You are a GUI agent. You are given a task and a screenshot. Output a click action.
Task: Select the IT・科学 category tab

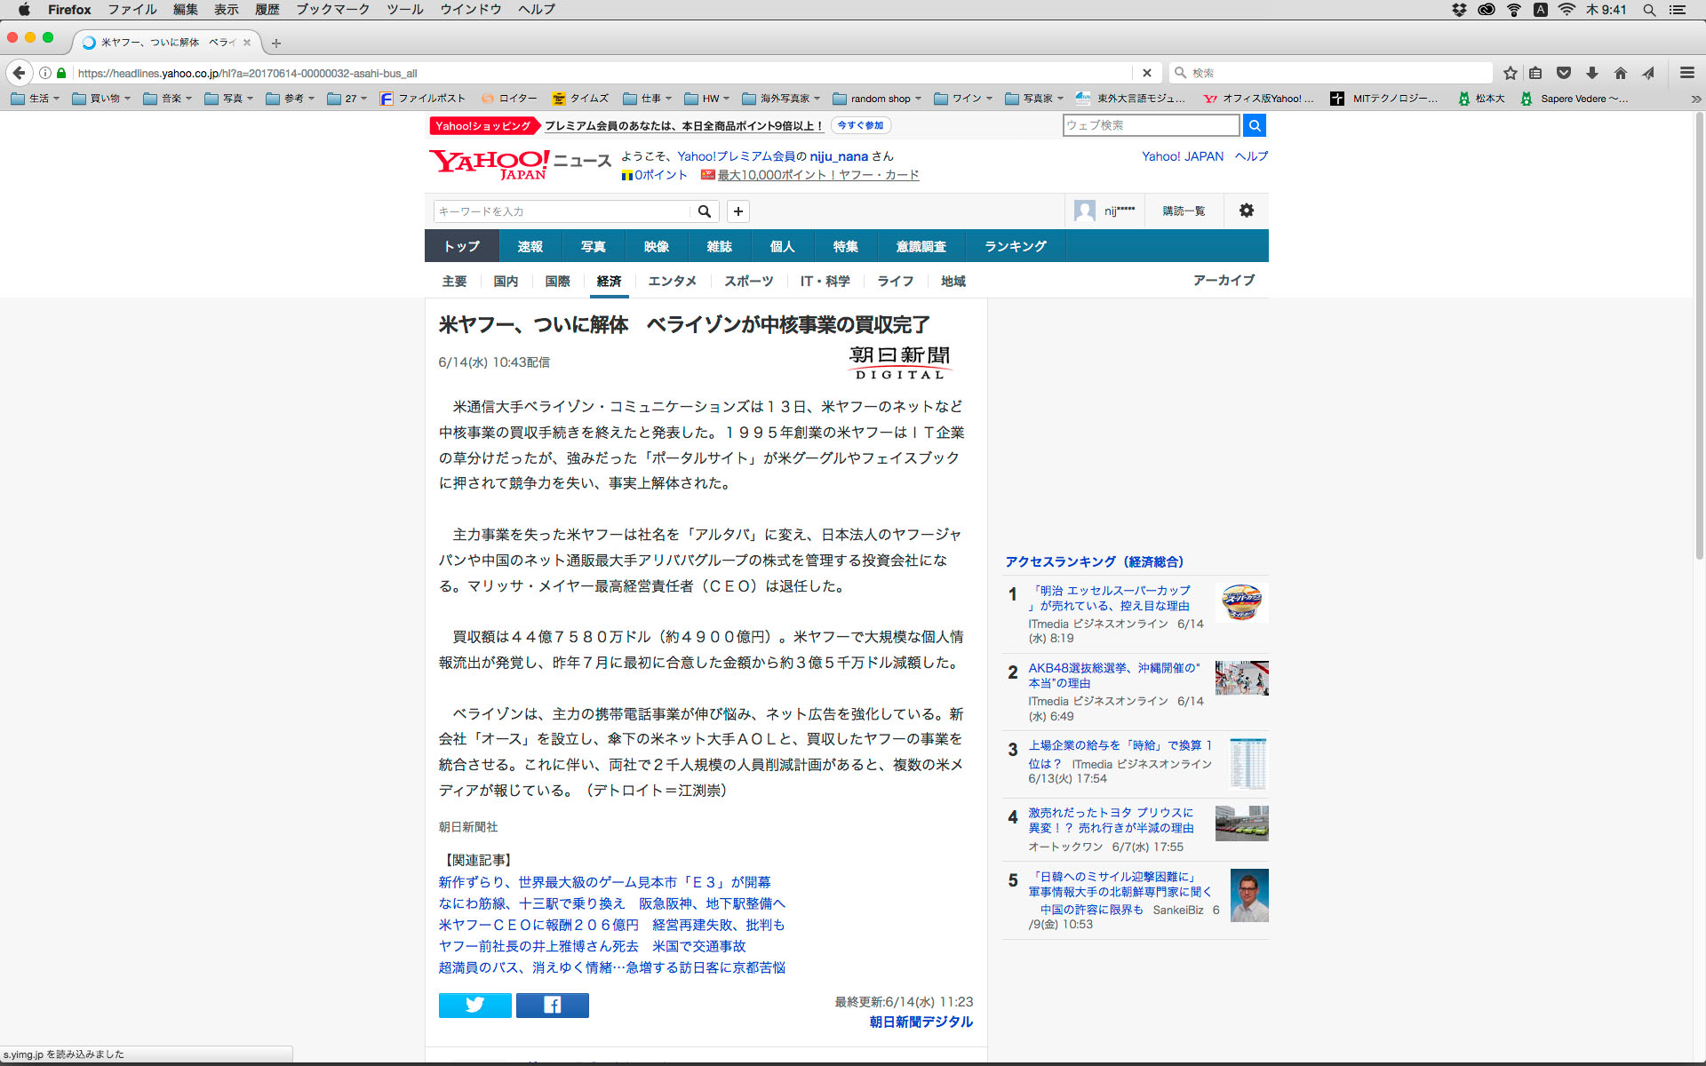click(825, 281)
